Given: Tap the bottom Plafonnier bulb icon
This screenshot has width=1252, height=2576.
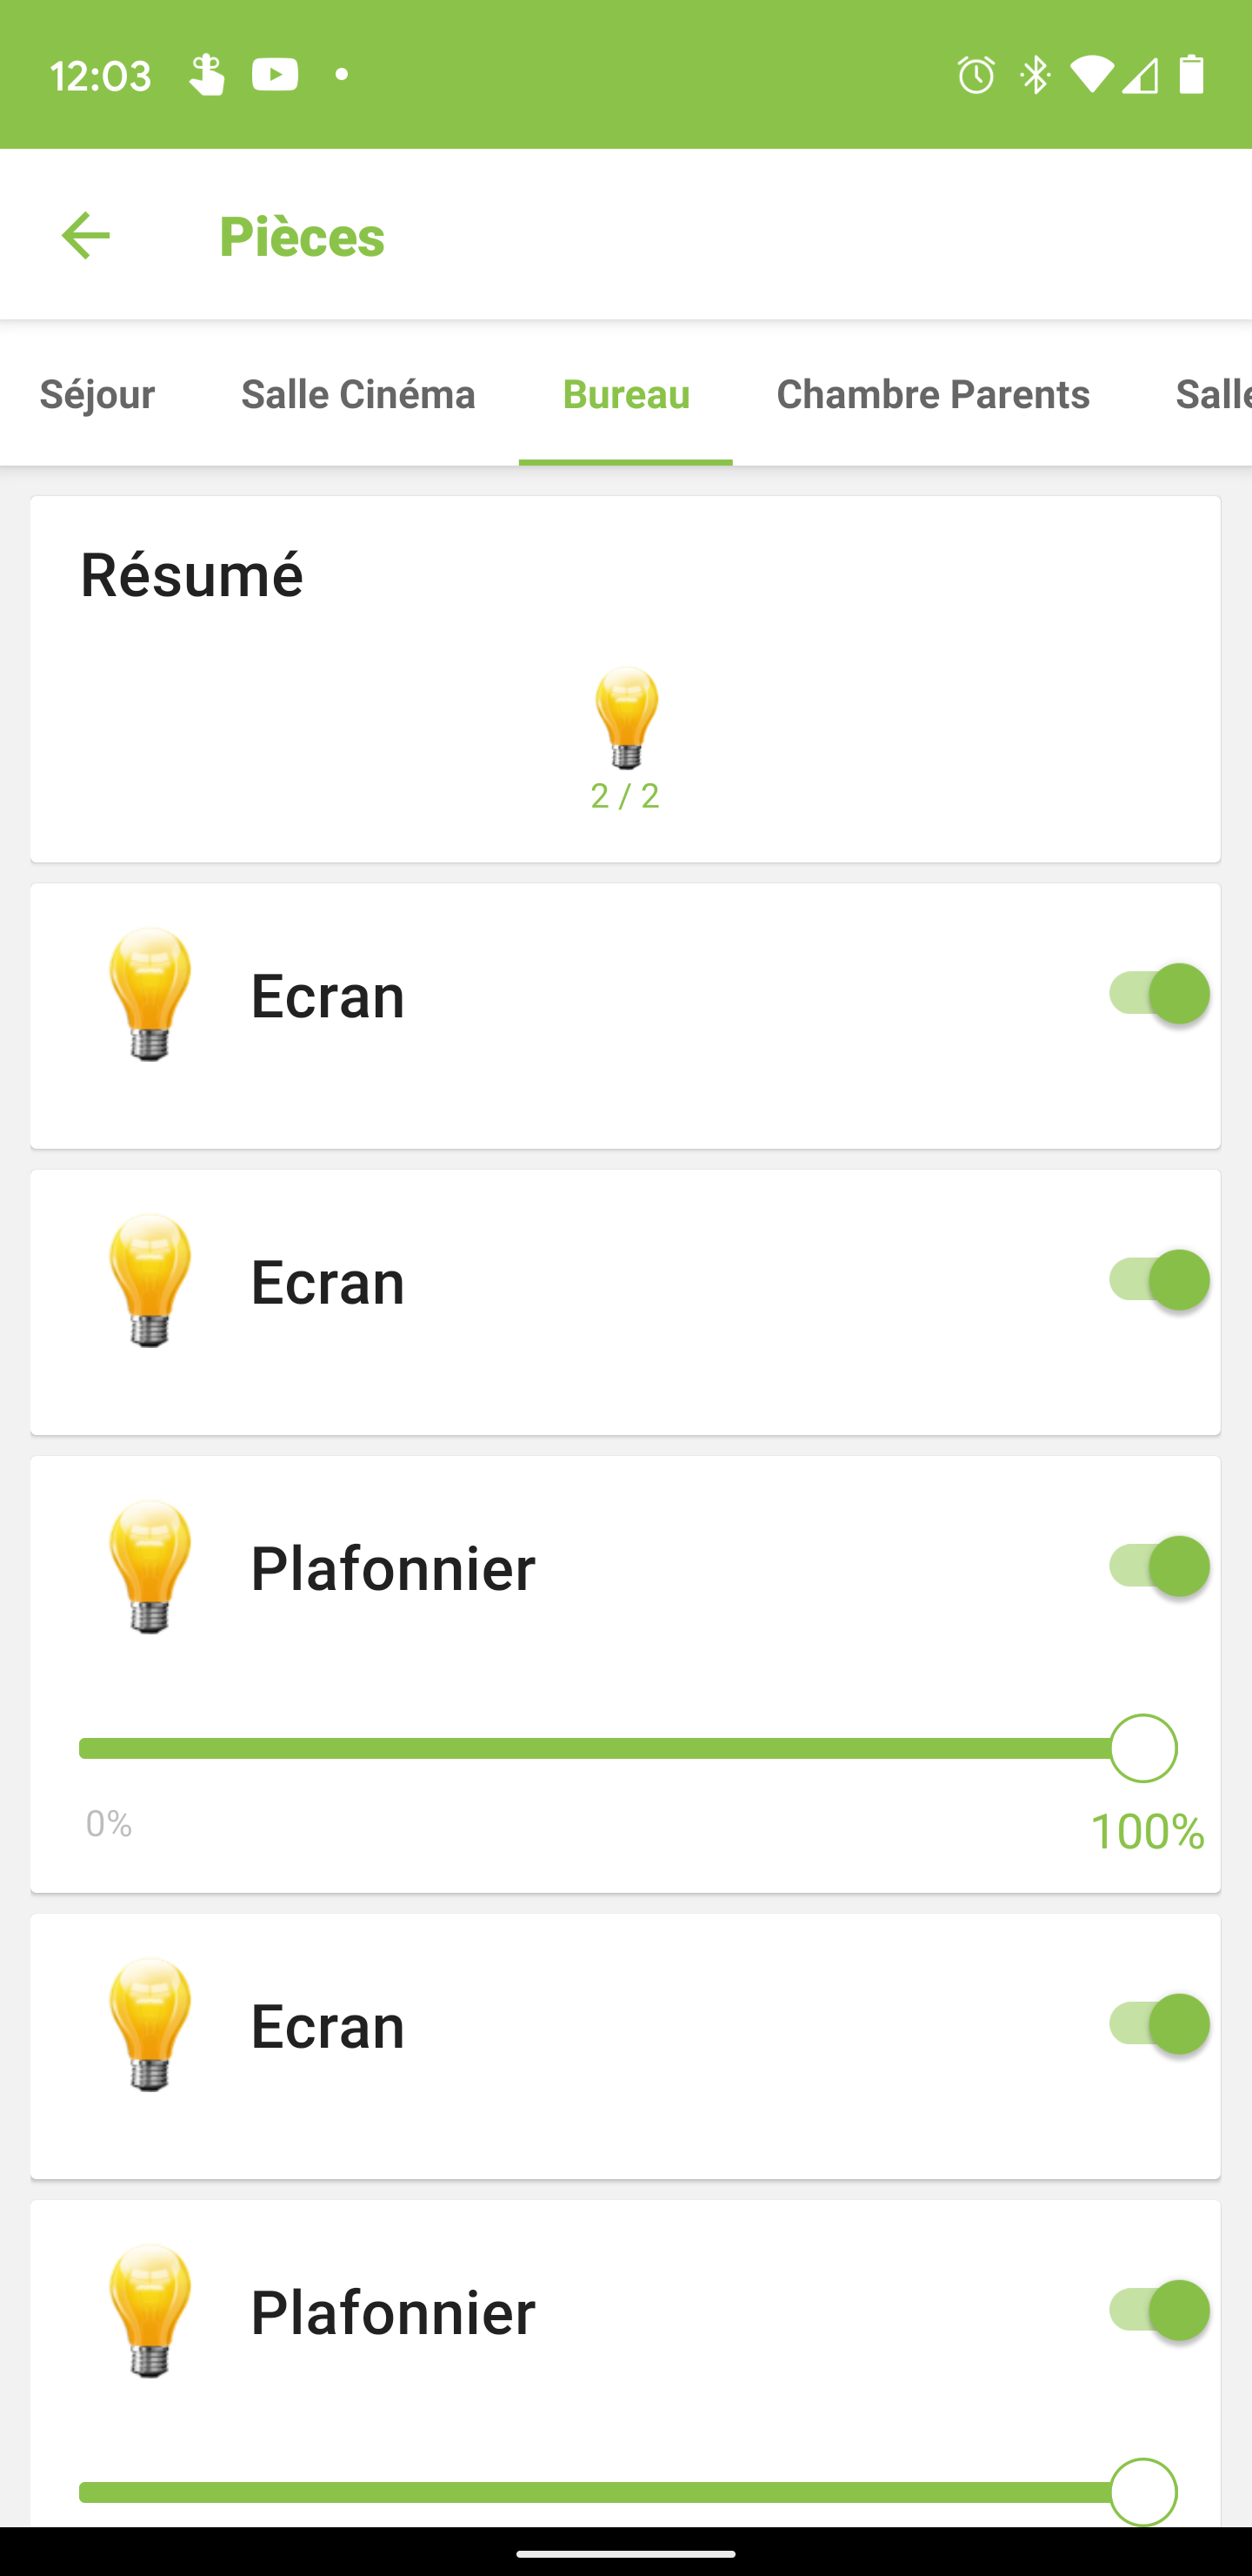Looking at the screenshot, I should [150, 2311].
